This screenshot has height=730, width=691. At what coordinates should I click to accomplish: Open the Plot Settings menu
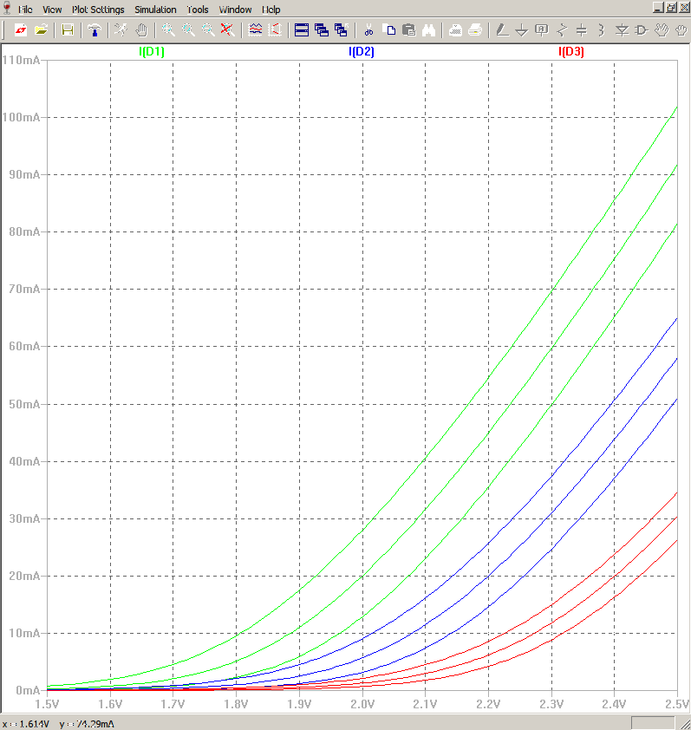[98, 10]
